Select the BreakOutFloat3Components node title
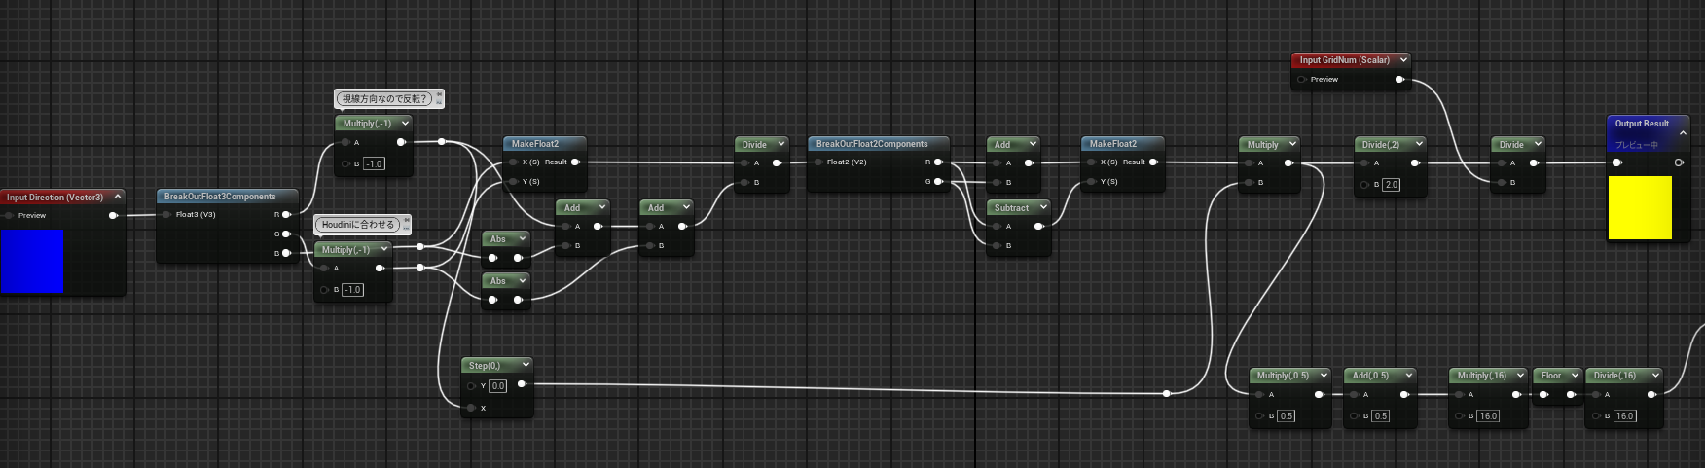 [220, 197]
